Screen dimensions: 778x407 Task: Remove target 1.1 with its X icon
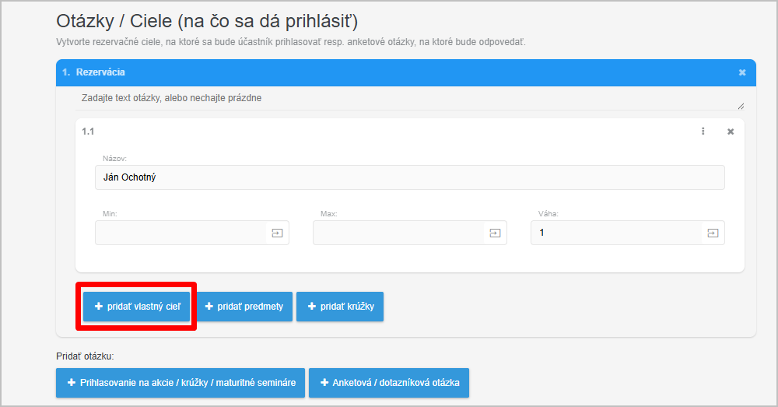(x=730, y=132)
